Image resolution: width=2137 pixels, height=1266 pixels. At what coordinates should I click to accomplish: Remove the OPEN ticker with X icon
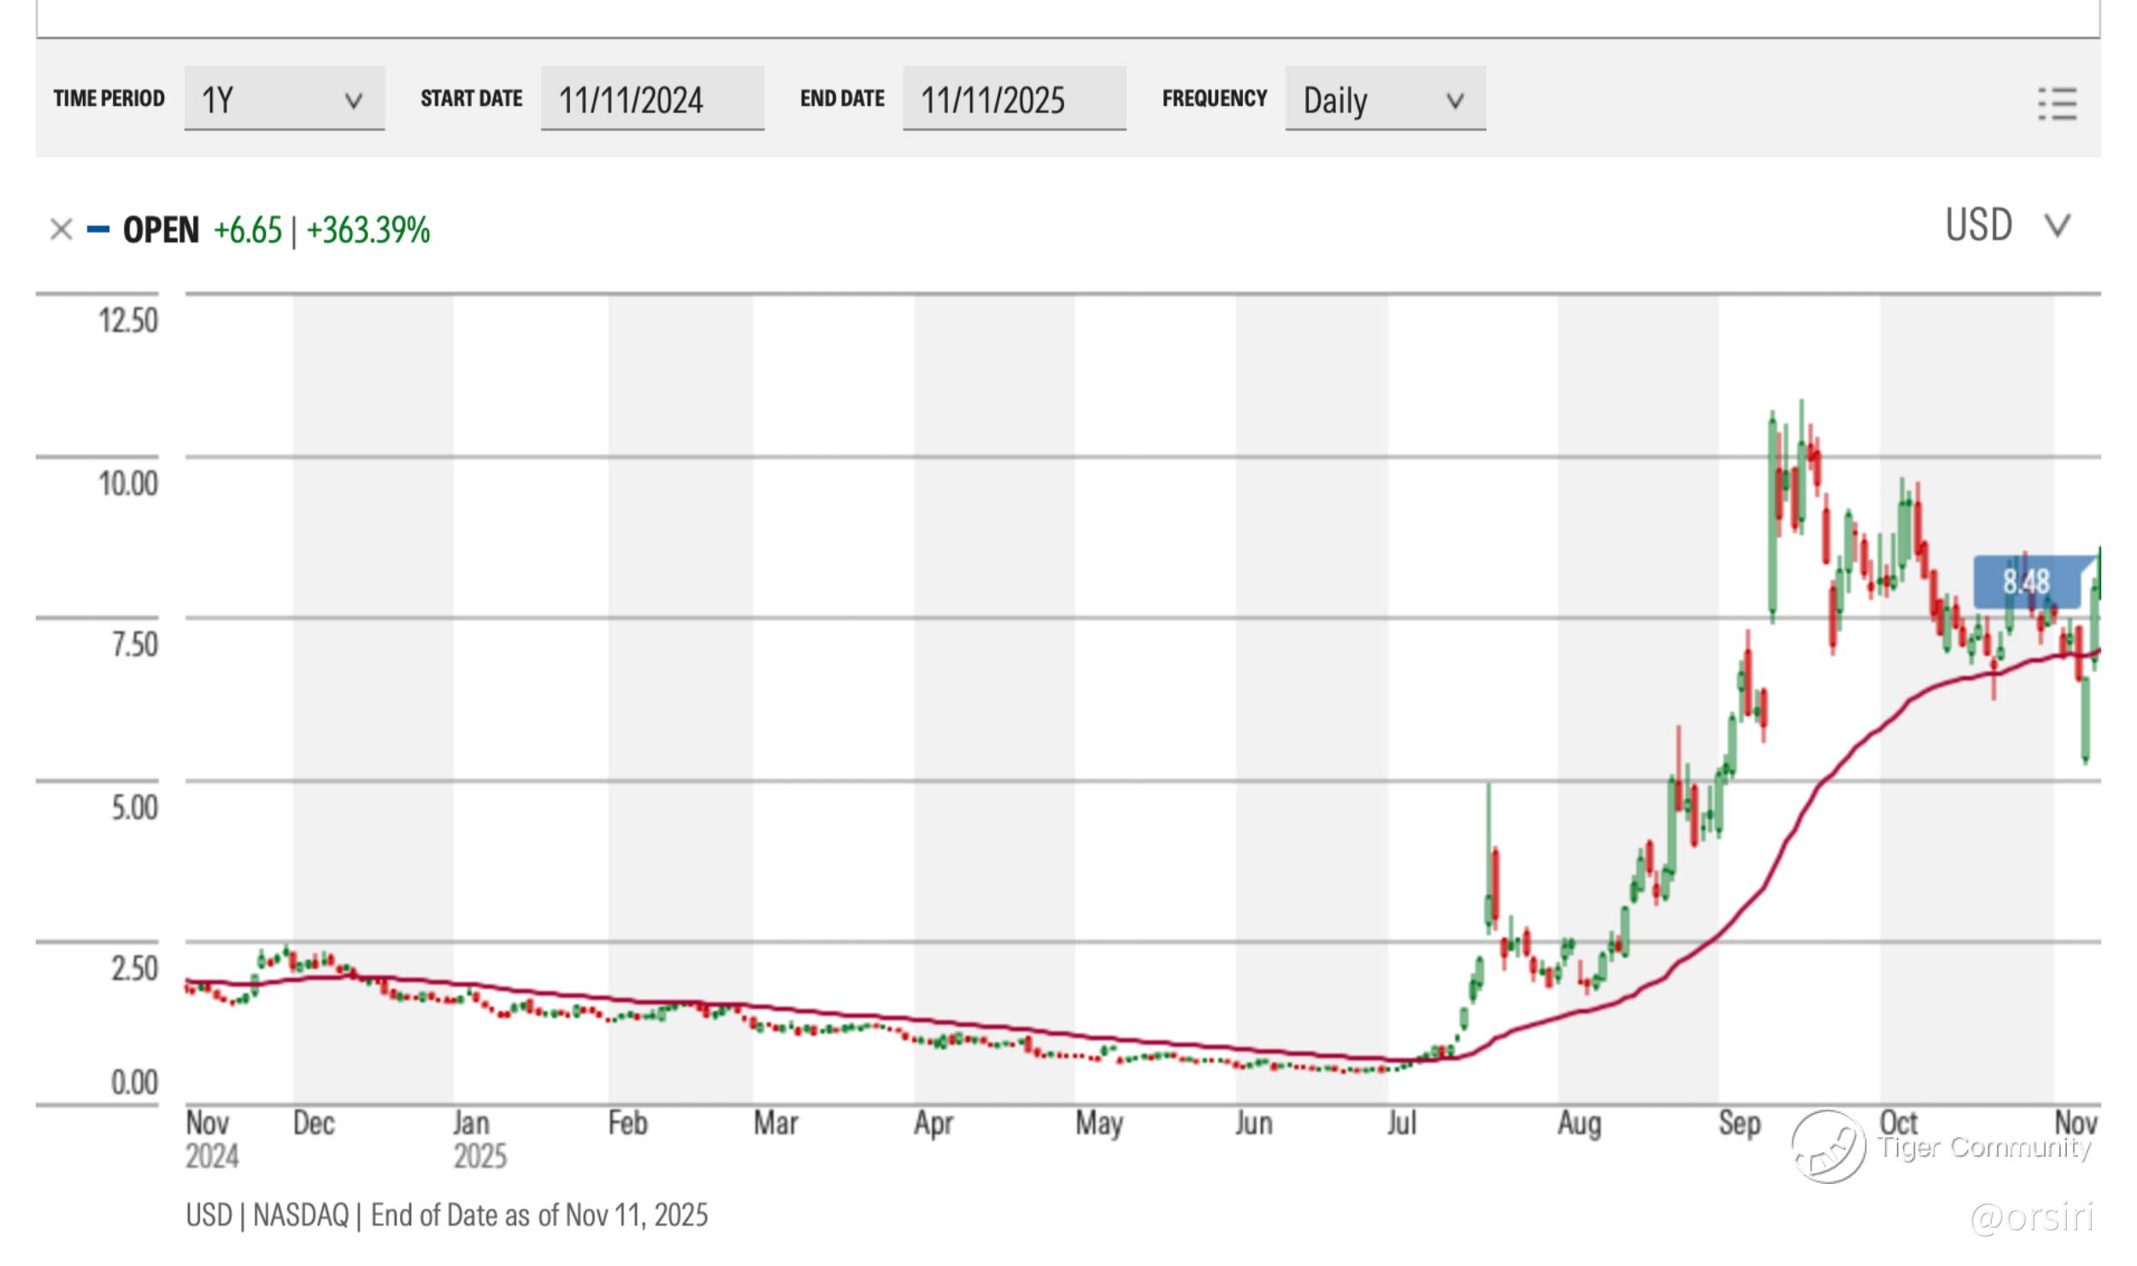point(61,230)
